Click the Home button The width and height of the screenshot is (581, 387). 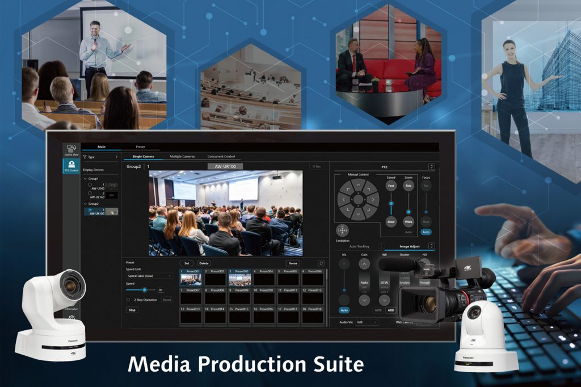[x=293, y=263]
